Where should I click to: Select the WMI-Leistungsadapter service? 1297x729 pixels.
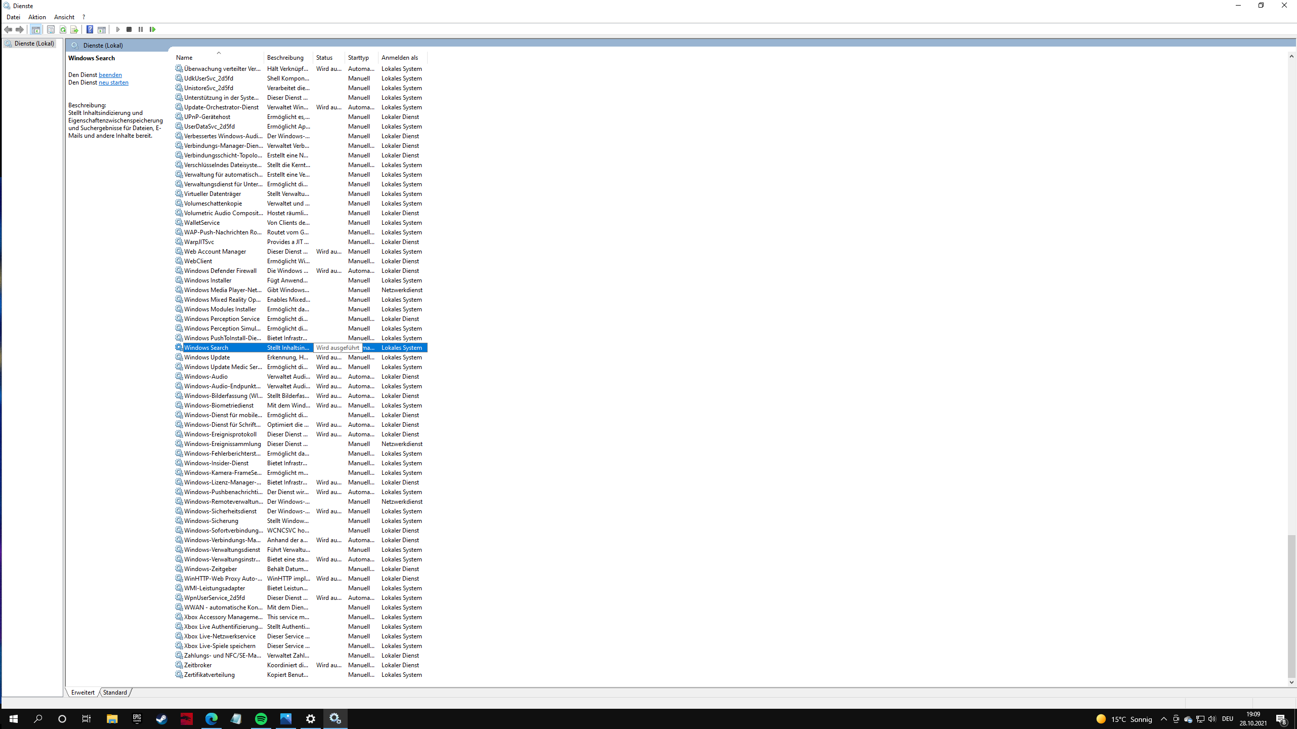(x=301, y=588)
